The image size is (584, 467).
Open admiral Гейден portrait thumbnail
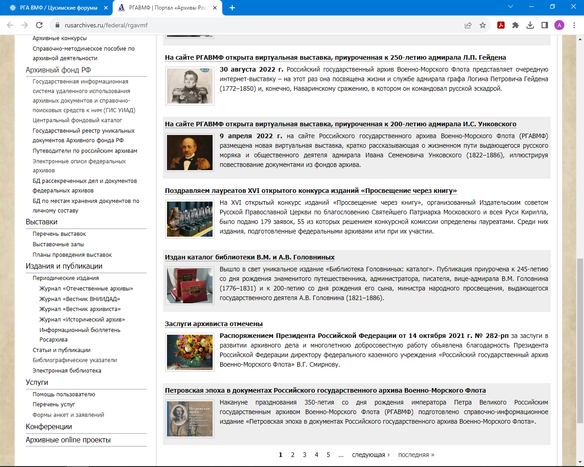coord(190,86)
